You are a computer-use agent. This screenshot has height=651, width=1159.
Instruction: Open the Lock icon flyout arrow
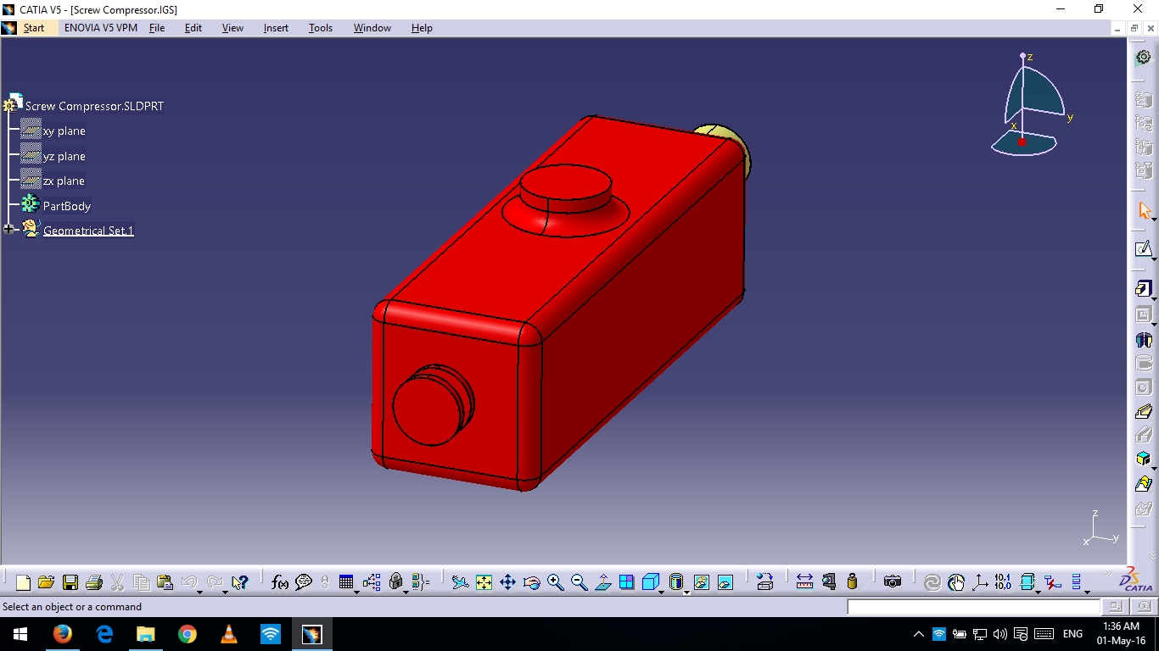tap(406, 591)
